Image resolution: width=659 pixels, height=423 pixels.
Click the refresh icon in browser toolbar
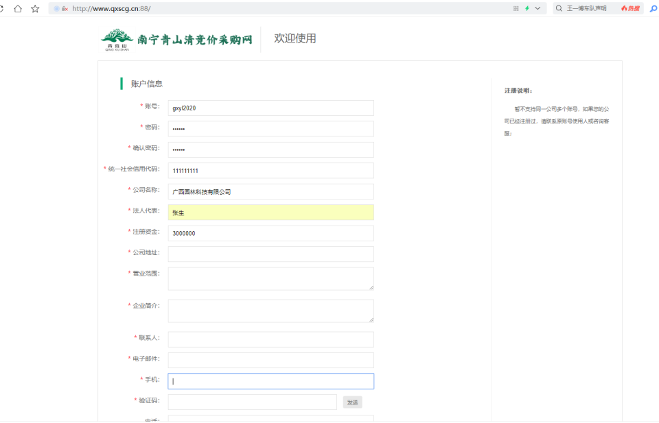coord(2,8)
